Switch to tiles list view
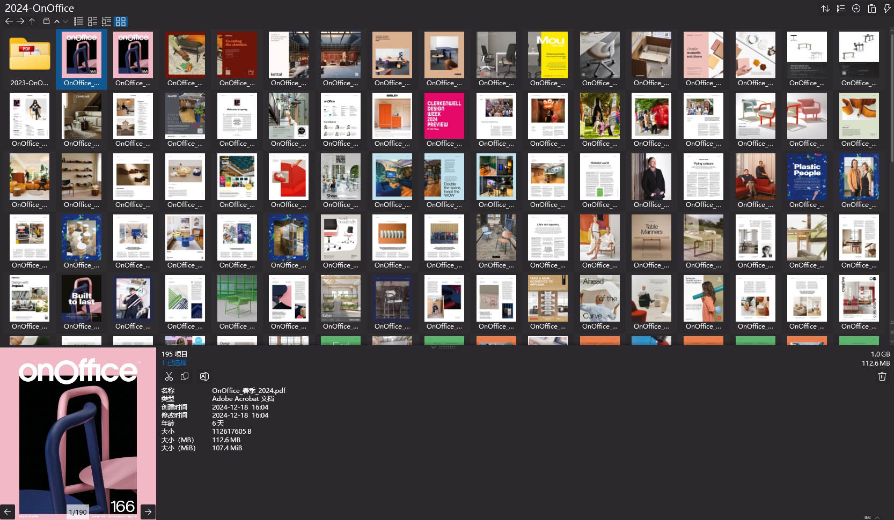The image size is (894, 520). point(93,21)
